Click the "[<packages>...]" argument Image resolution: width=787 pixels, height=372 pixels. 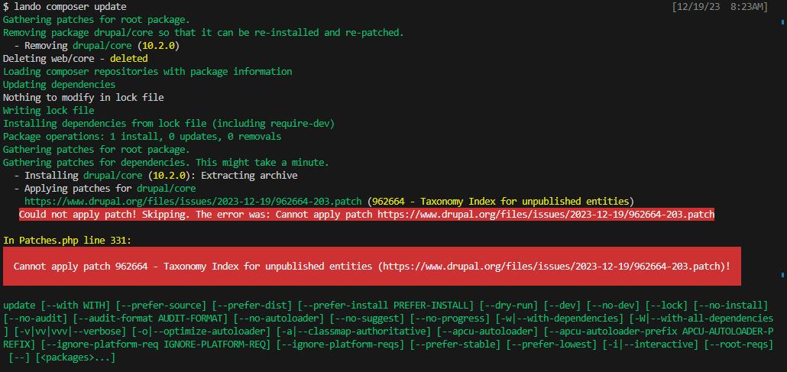[x=76, y=357]
